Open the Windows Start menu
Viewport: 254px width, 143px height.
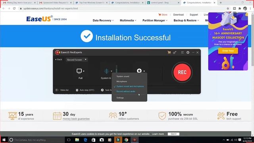click(x=4, y=140)
